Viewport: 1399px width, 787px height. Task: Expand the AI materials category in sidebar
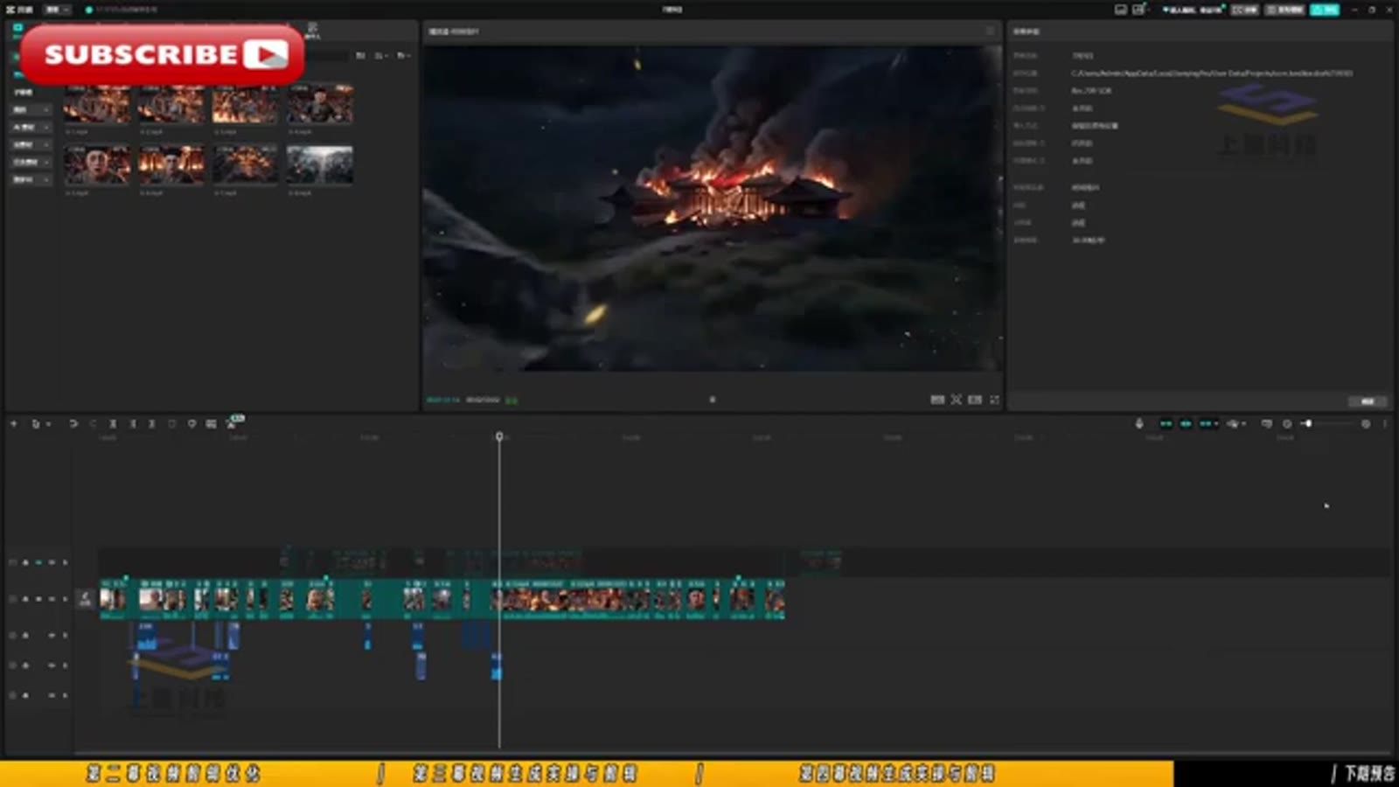coord(31,127)
